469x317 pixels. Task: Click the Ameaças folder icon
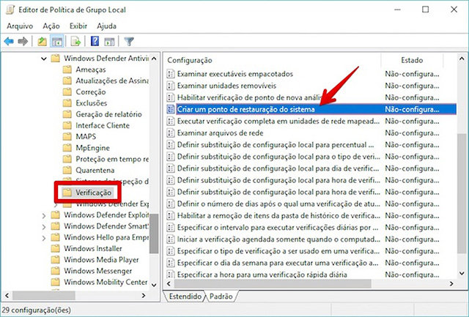pyautogui.click(x=67, y=70)
